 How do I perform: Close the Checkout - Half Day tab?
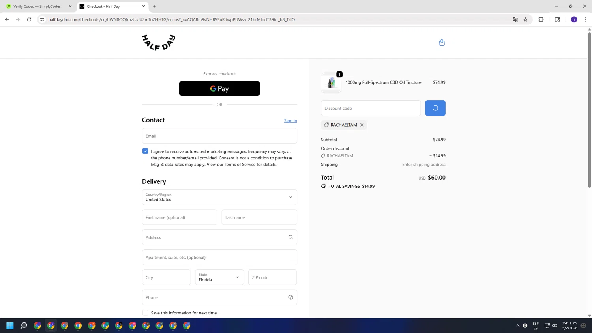(144, 6)
